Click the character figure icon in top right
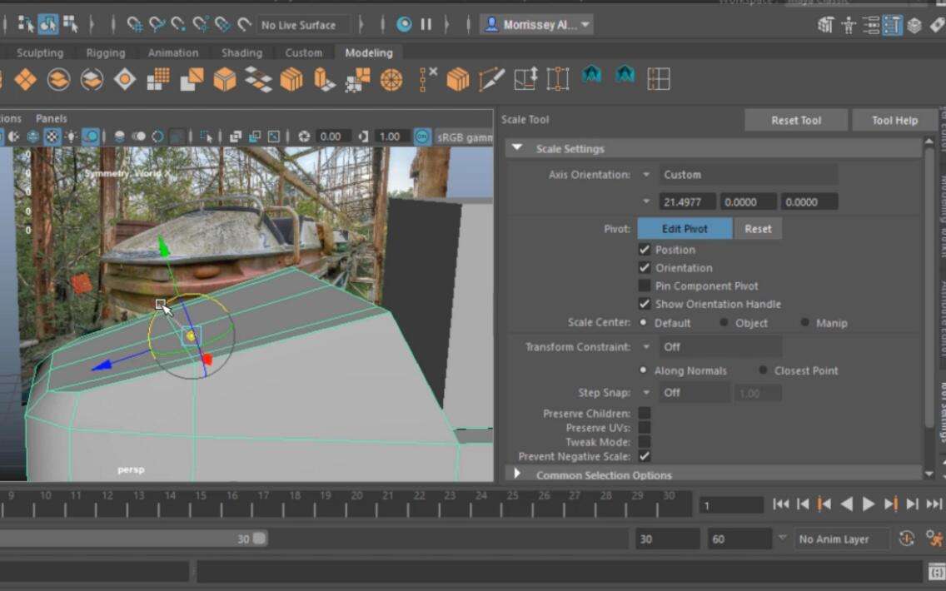946x591 pixels. click(x=849, y=25)
